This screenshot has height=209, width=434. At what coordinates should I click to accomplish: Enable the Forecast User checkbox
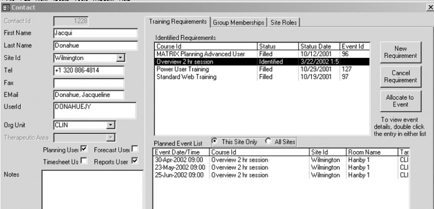[x=134, y=149]
